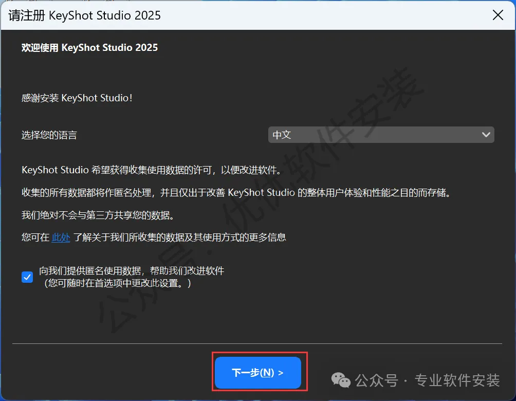Image resolution: width=516 pixels, height=401 pixels.
Task: Click the sentence KeyShot Studio 希望获得收集使用数据的许可
Action: (x=152, y=170)
